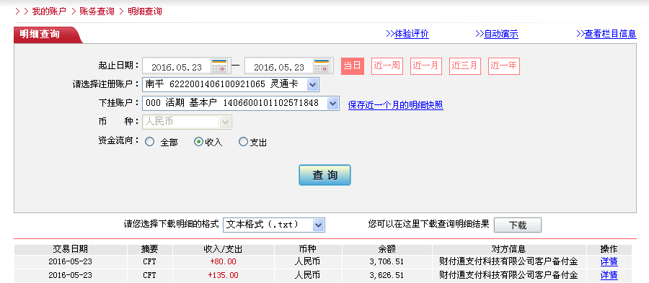Click the 查询 search button

click(324, 175)
